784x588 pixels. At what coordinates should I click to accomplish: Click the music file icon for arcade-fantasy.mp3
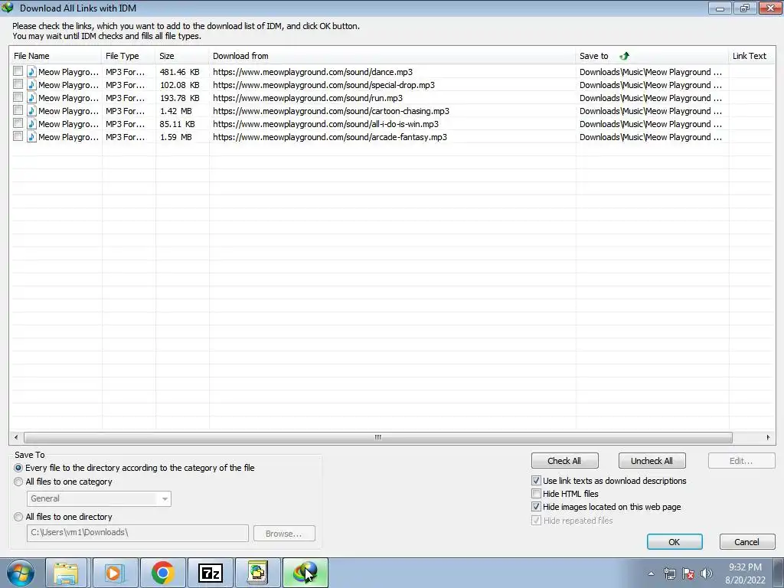coord(31,136)
